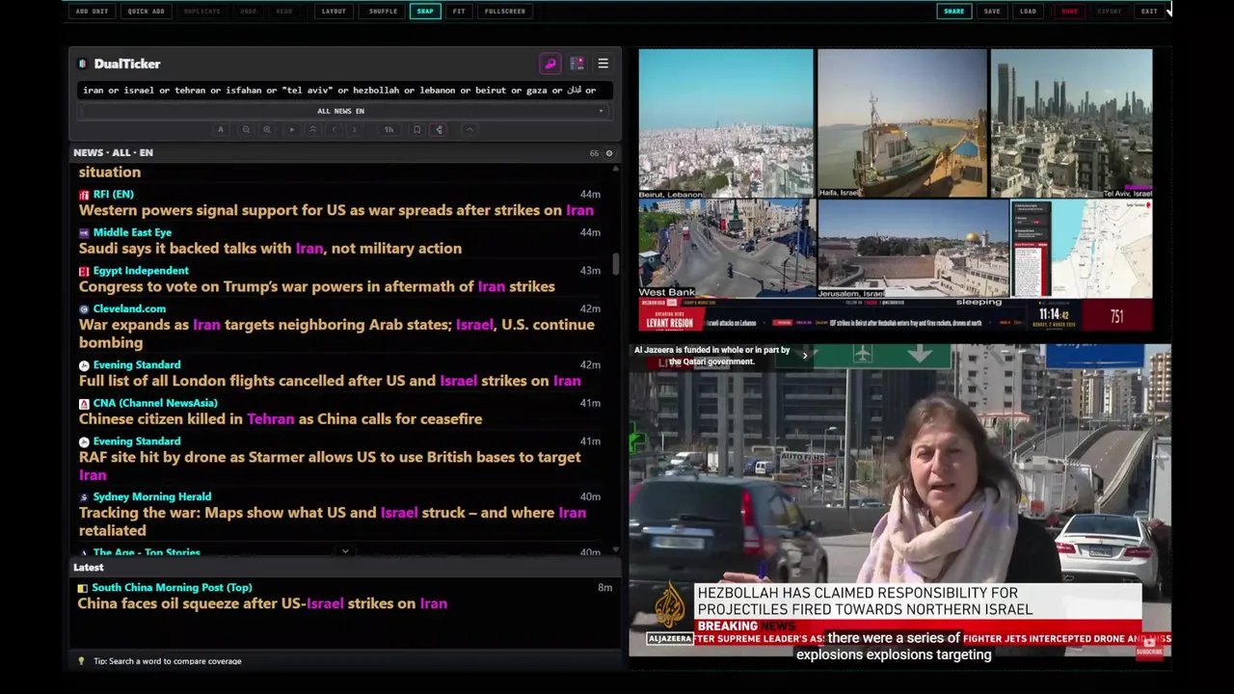This screenshot has height=694, width=1234.
Task: Click the SHARE button
Action: pyautogui.click(x=953, y=11)
